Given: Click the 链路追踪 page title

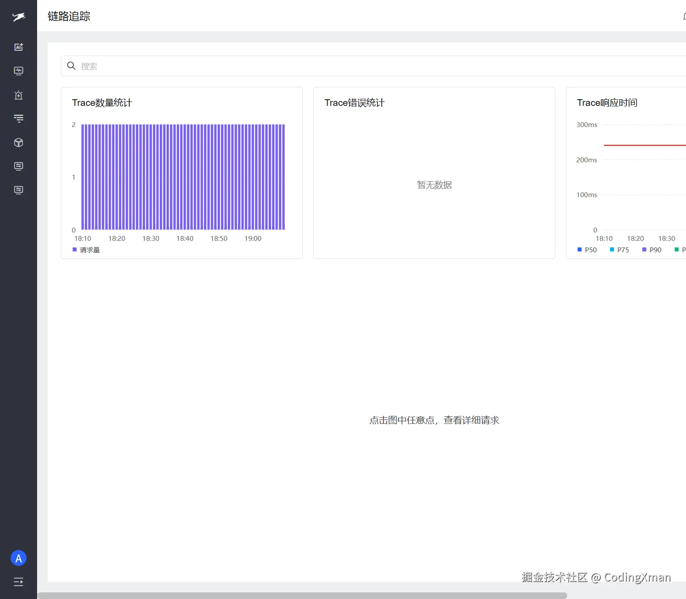Looking at the screenshot, I should (69, 16).
